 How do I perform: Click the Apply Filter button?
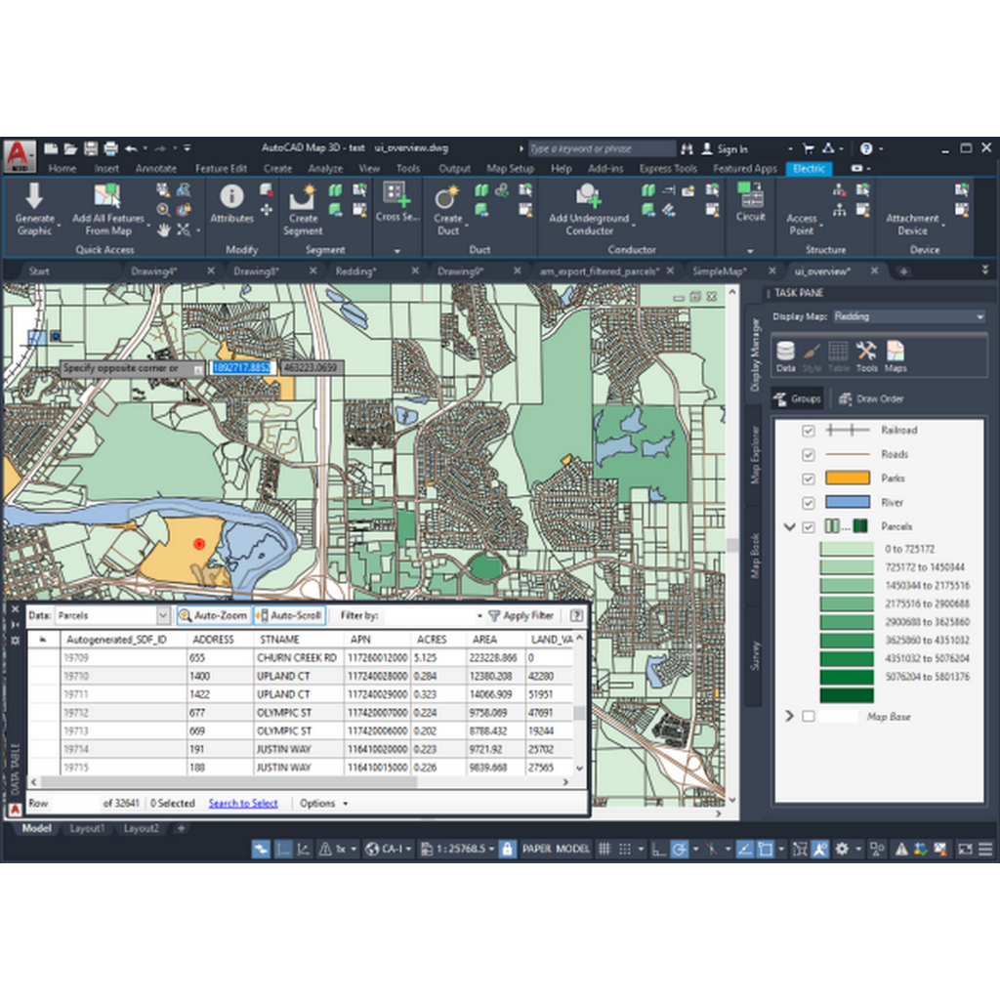(521, 616)
